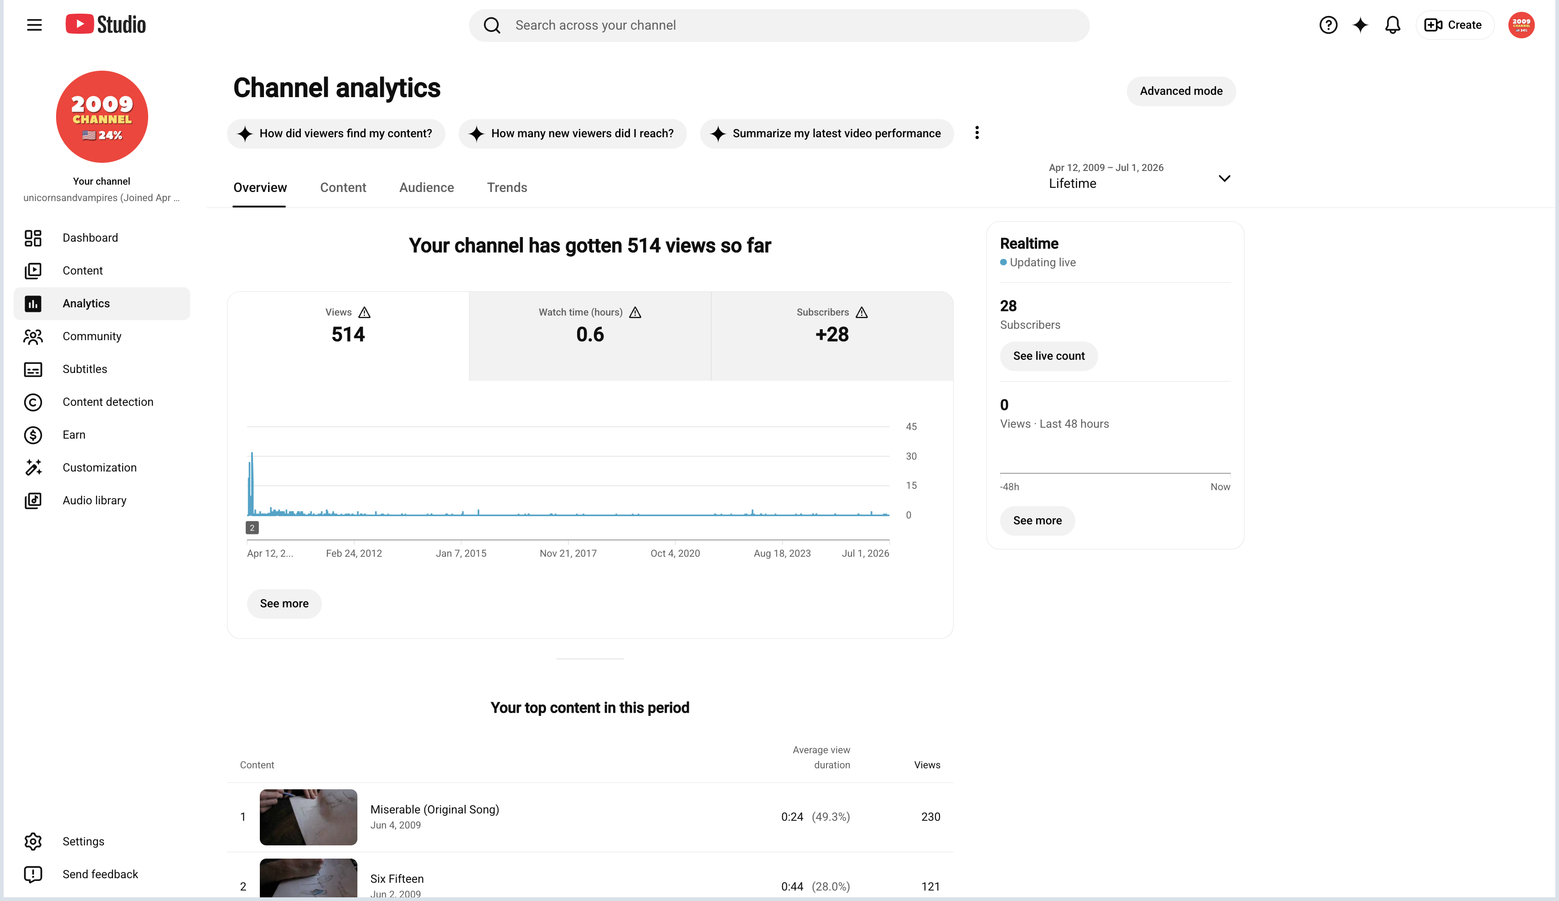
Task: Open notifications bell icon
Action: 1393,25
